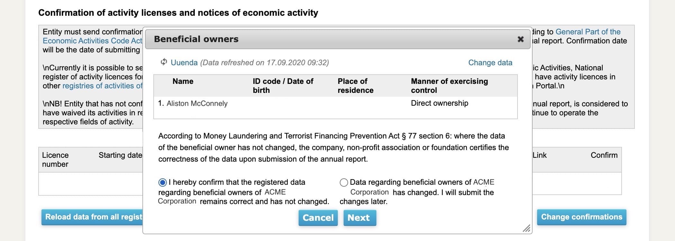Close the Beneficial owners dialog

click(521, 39)
